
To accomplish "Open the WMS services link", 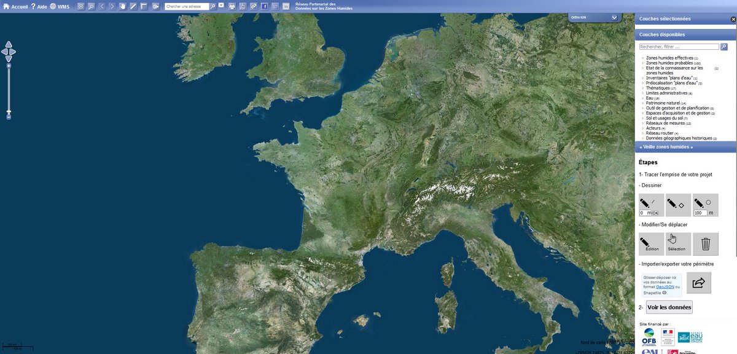I will [x=60, y=6].
